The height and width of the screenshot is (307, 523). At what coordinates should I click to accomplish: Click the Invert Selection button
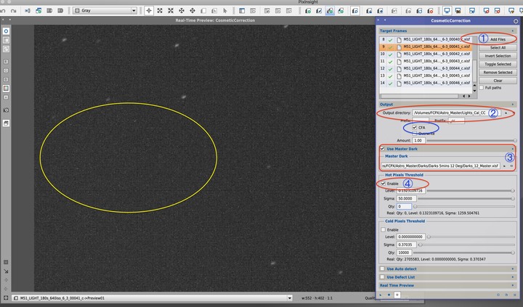(498, 56)
